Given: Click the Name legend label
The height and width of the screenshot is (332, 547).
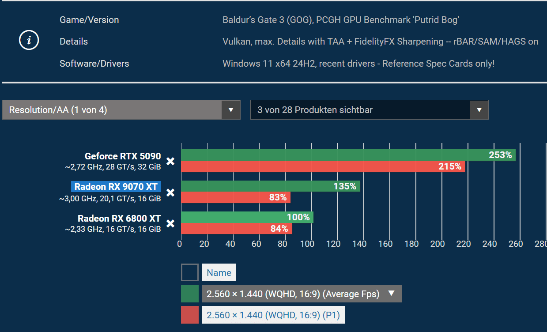Looking at the screenshot, I should [219, 272].
